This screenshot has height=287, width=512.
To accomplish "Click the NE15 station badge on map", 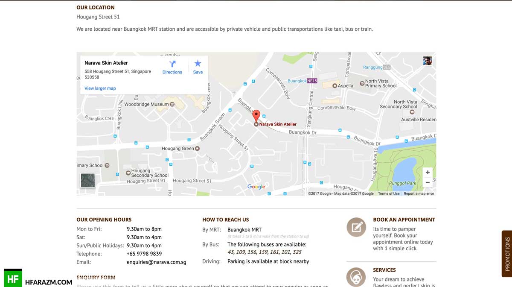I will point(312,81).
